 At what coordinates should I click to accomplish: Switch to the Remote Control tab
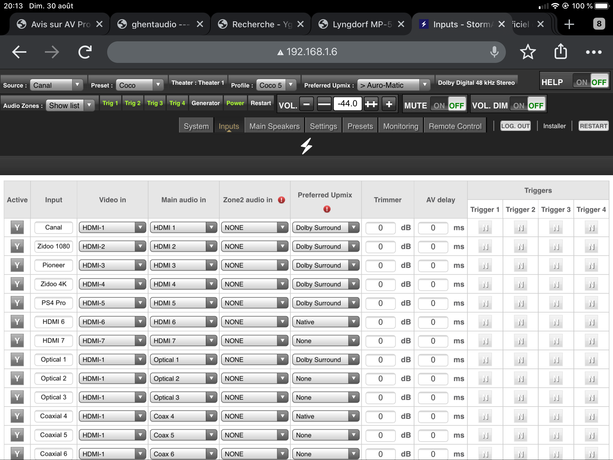455,126
